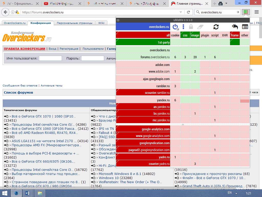The image size is (262, 197).
Task: Click the post icon beside Всё о GeForce GTX 1060
Action: (x=6, y=129)
